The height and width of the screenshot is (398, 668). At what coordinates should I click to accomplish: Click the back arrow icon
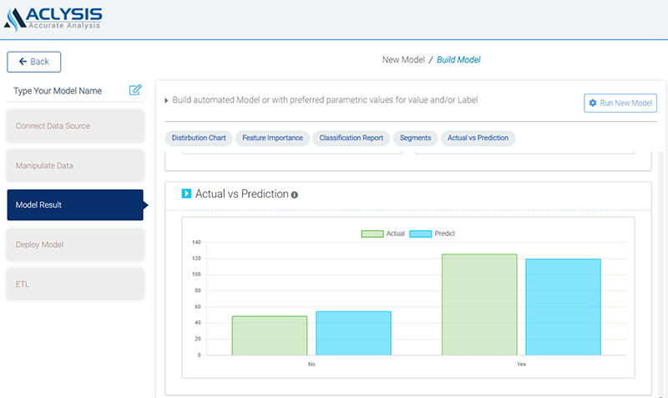22,62
